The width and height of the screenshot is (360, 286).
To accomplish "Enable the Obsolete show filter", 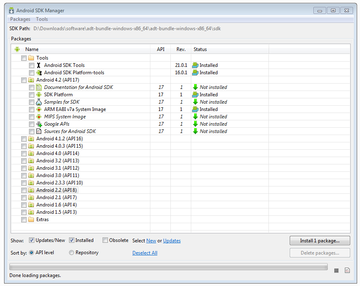I will [x=105, y=240].
